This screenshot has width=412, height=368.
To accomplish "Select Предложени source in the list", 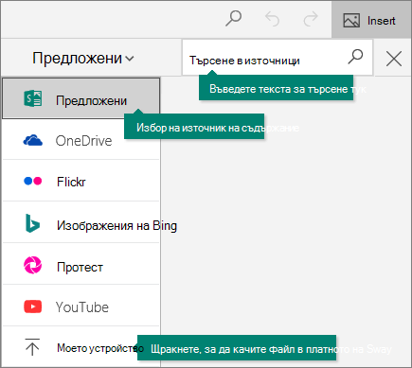I will pos(81,98).
